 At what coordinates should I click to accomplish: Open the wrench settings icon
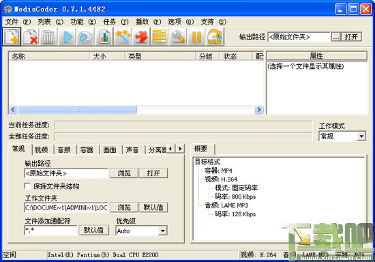(178, 37)
